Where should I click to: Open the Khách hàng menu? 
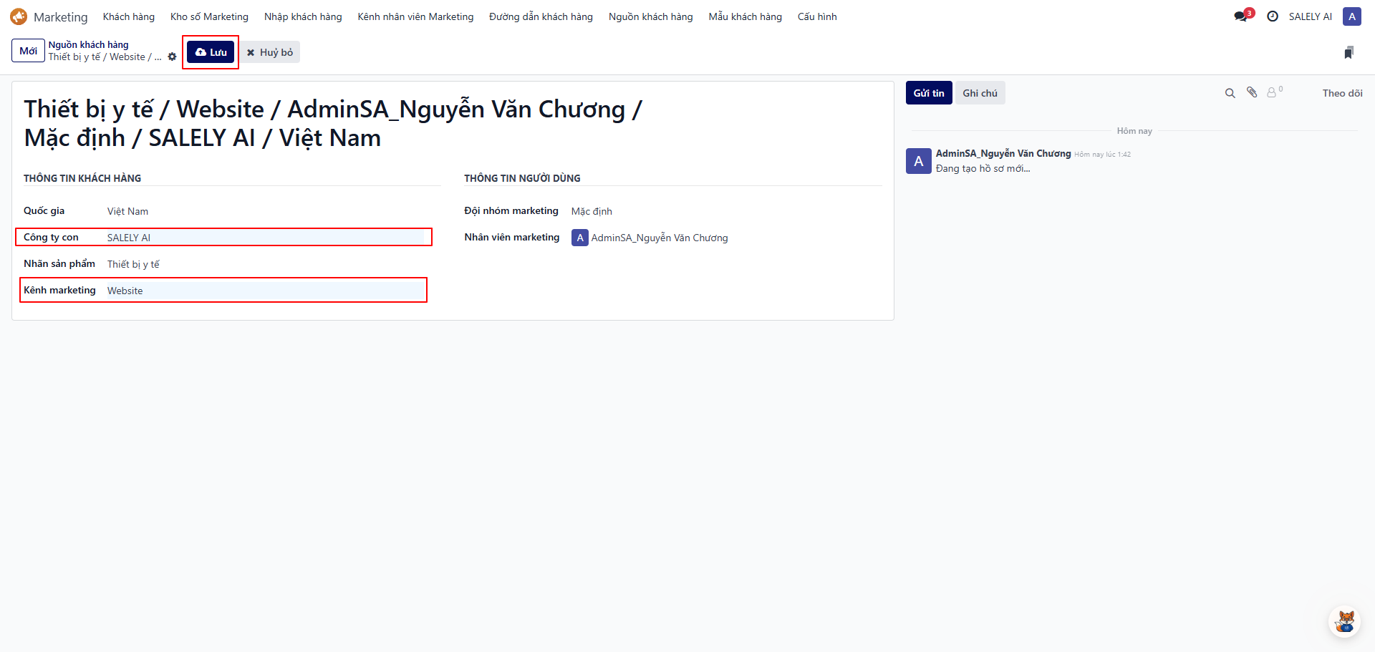click(129, 16)
